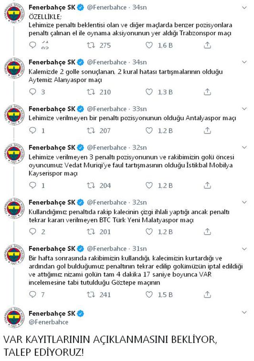The image size is (254, 361).
Task: Expand options chevron on final VAR KAYITLARININ tweet
Action: point(244,313)
